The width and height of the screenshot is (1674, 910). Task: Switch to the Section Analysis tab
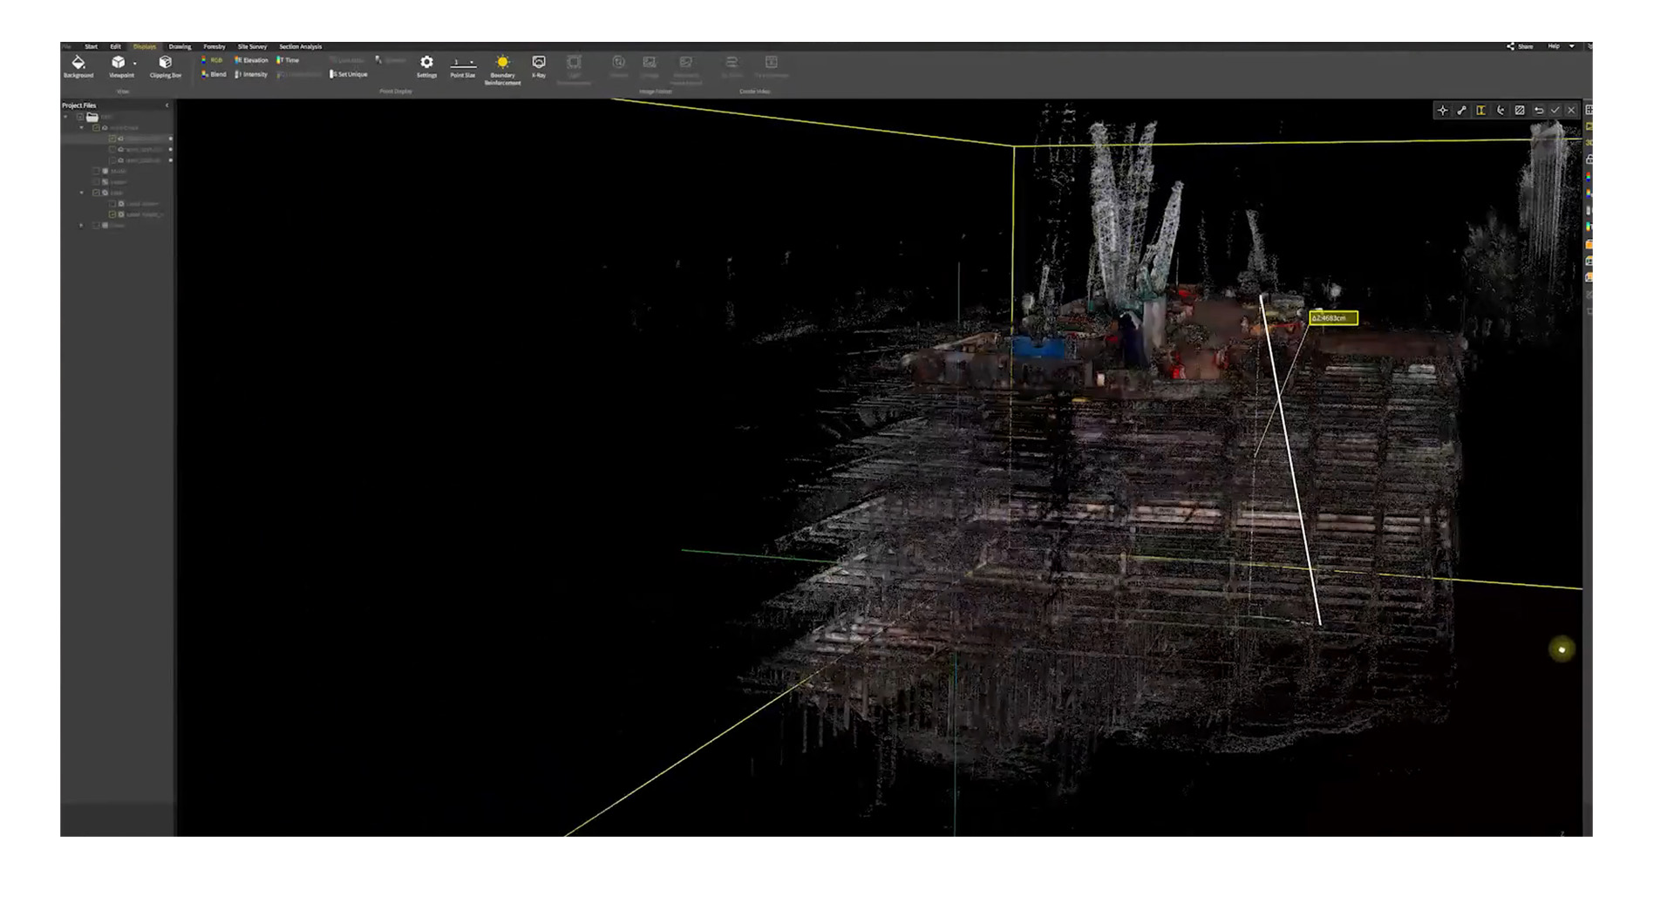(x=300, y=47)
